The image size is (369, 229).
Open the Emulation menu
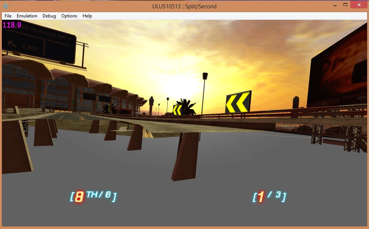coord(27,16)
